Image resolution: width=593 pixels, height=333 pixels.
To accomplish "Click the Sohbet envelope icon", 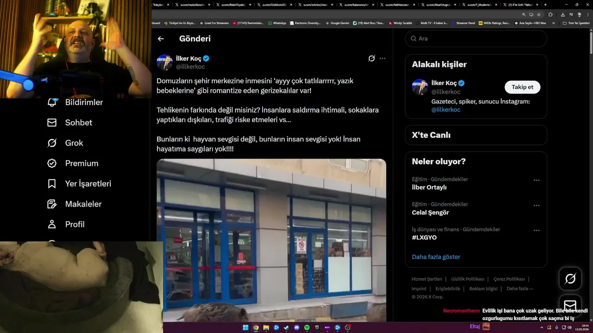I will (52, 123).
